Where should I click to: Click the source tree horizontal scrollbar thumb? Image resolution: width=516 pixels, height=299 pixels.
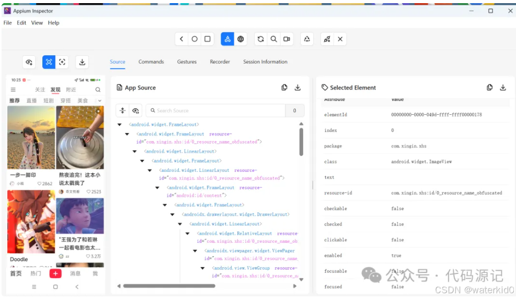tap(169, 286)
